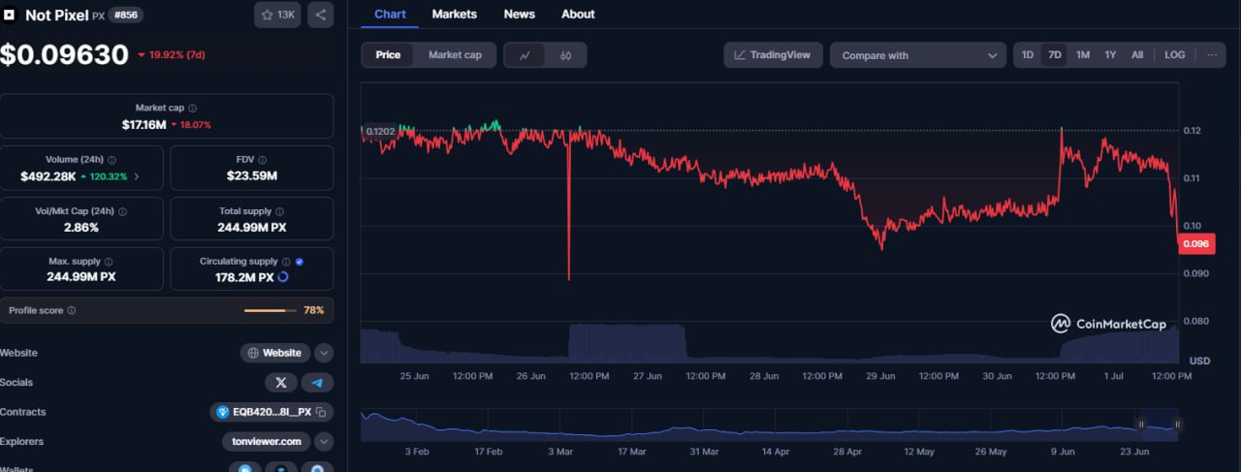Open the TradingView chart
The height and width of the screenshot is (472, 1241).
[x=773, y=55]
